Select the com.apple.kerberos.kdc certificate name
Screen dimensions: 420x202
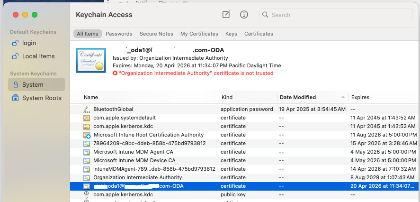(123, 126)
